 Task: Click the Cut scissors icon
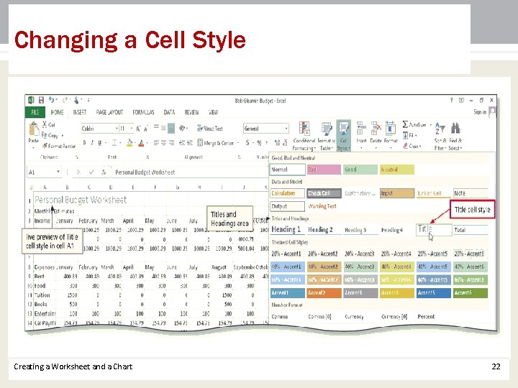pos(45,124)
